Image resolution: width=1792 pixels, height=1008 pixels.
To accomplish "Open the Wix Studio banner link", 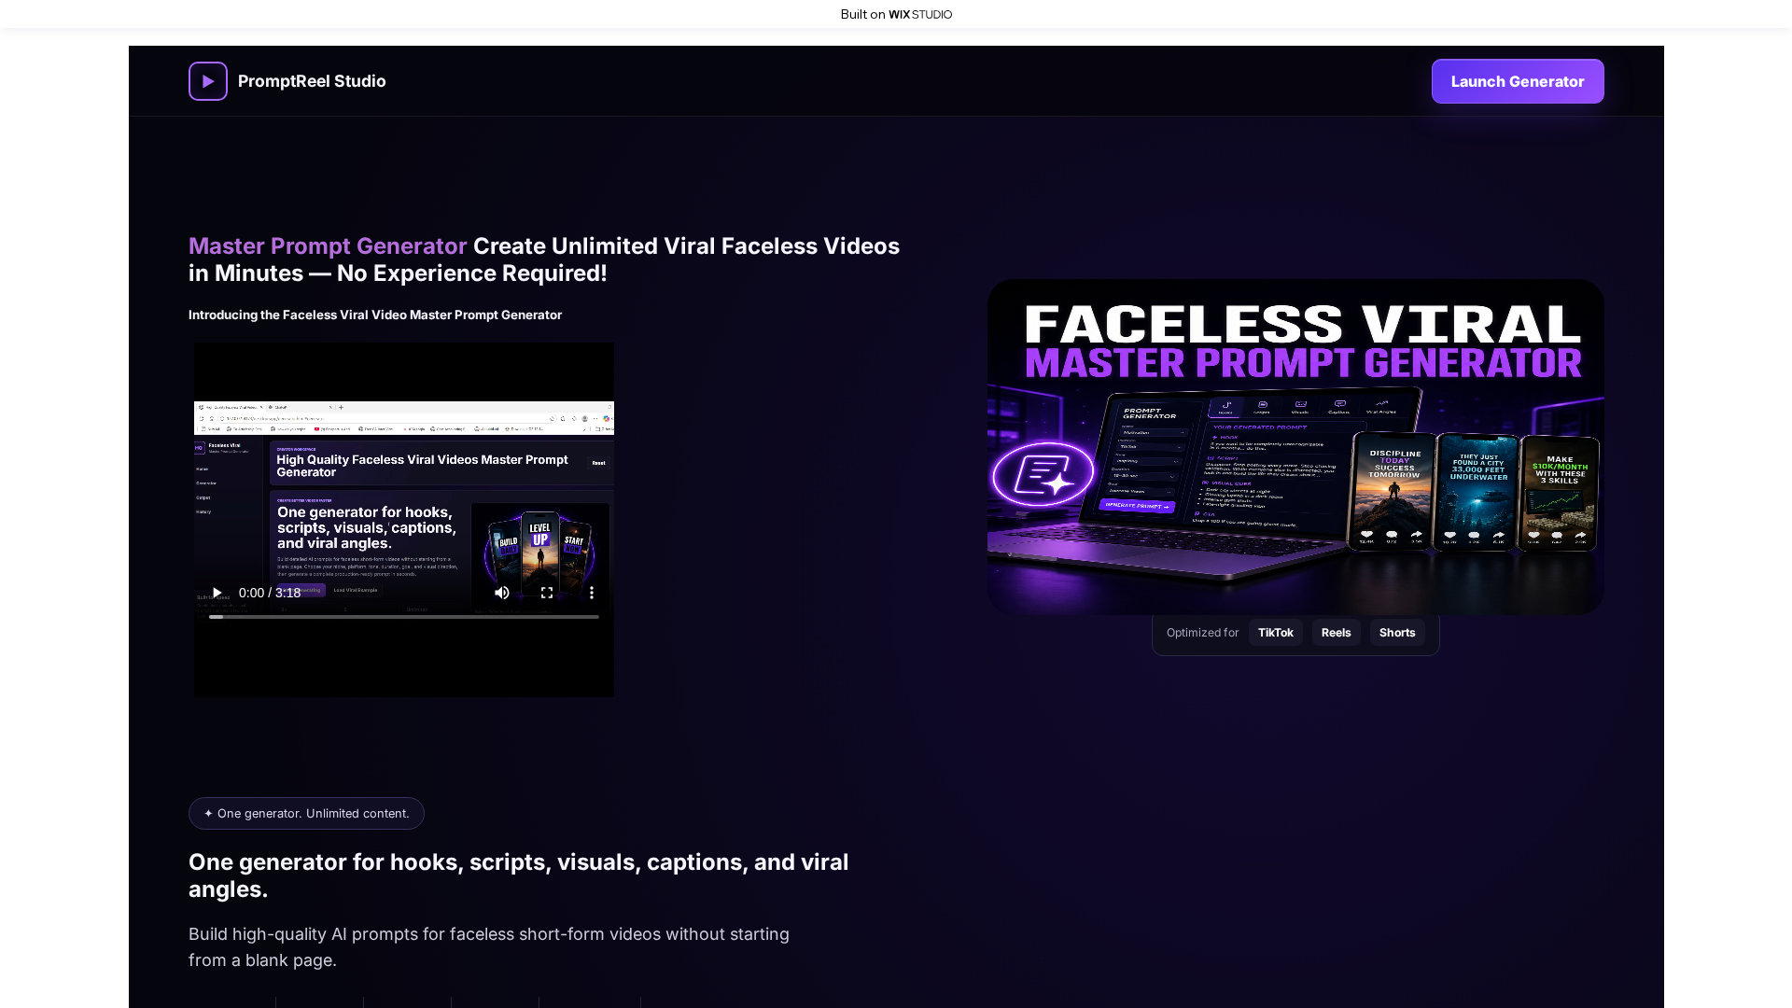I will click(x=896, y=14).
